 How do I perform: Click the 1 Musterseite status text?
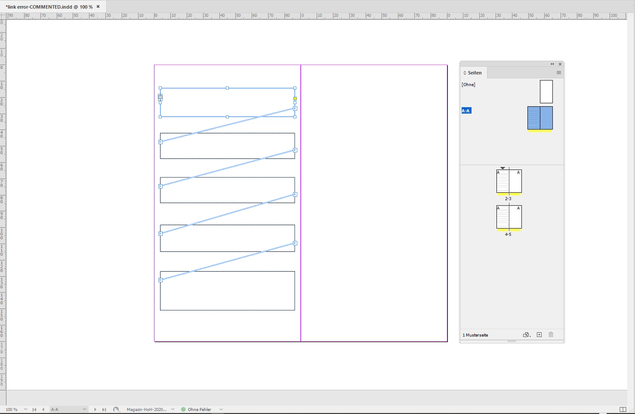(475, 335)
